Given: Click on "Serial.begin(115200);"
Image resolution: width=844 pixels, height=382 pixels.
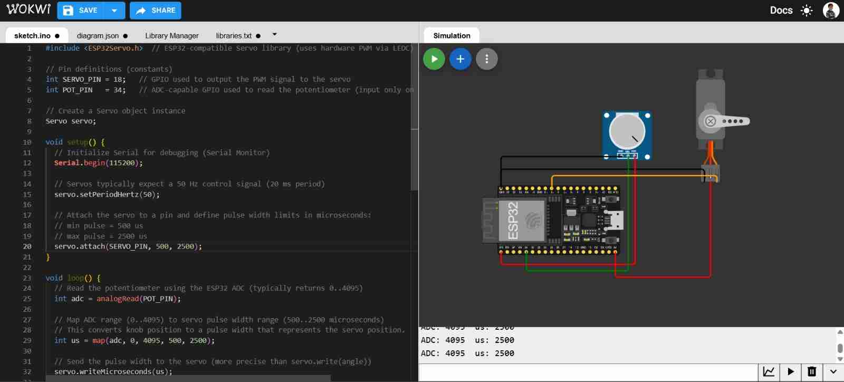Looking at the screenshot, I should coord(98,163).
